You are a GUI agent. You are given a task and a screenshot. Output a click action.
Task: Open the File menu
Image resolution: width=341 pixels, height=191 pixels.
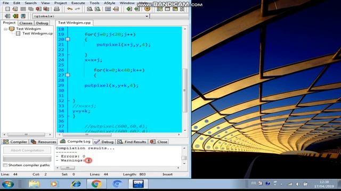pyautogui.click(x=5, y=3)
